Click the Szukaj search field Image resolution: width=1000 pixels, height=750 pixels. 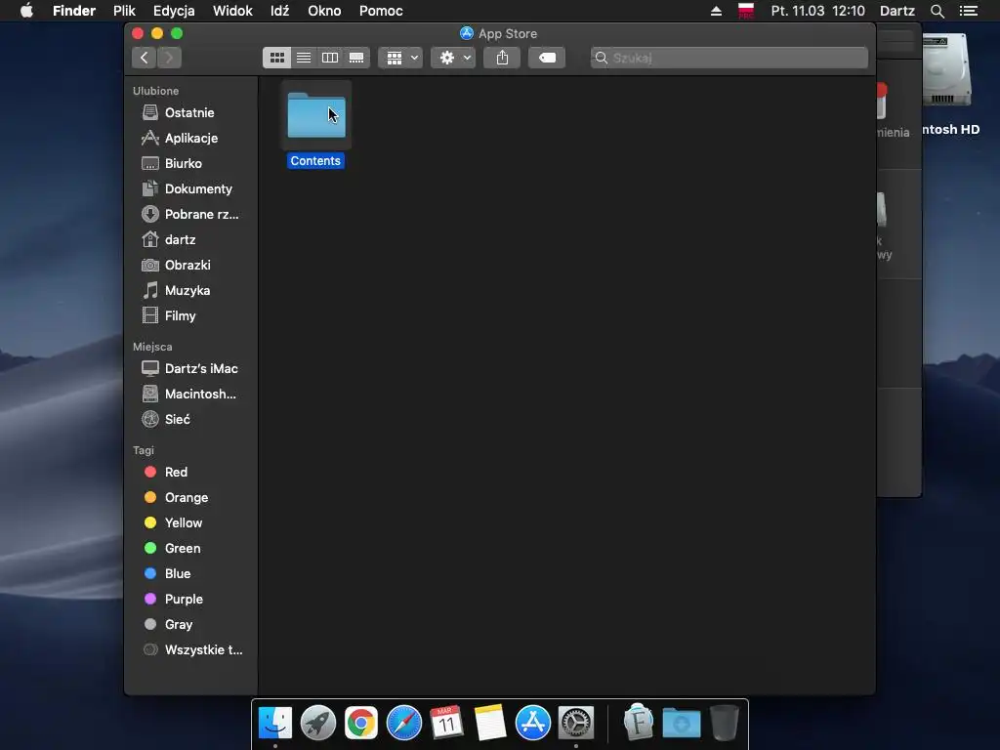tap(729, 58)
